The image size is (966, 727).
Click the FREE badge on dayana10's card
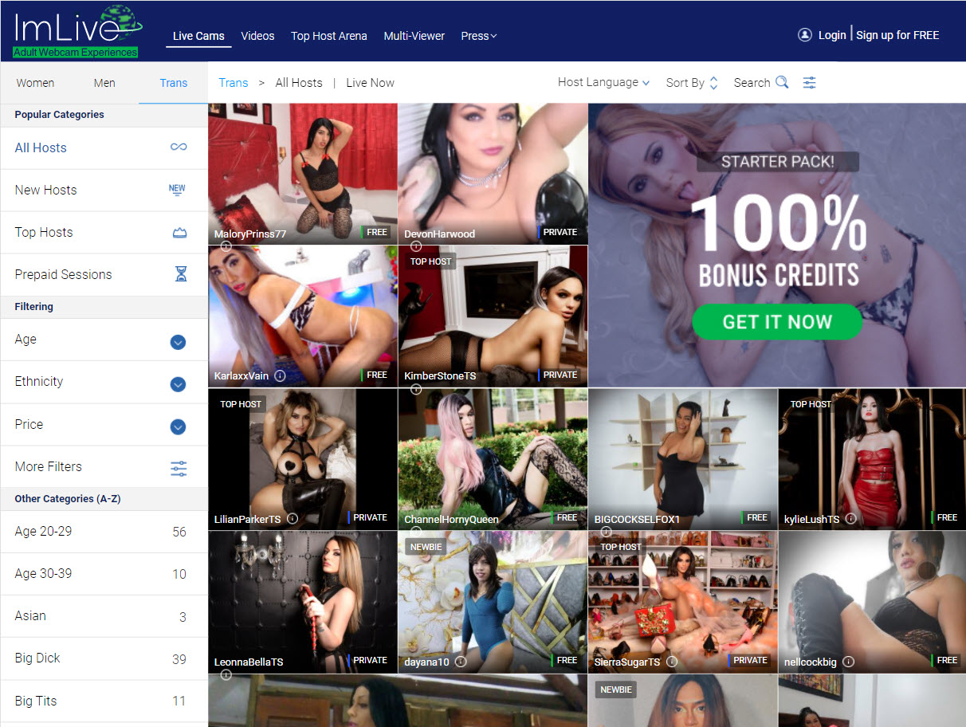[566, 660]
